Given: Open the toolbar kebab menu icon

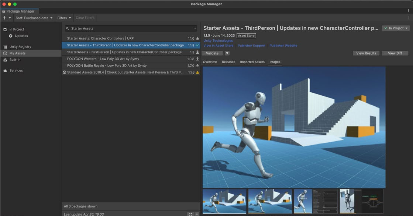Looking at the screenshot, I should (409, 18).
